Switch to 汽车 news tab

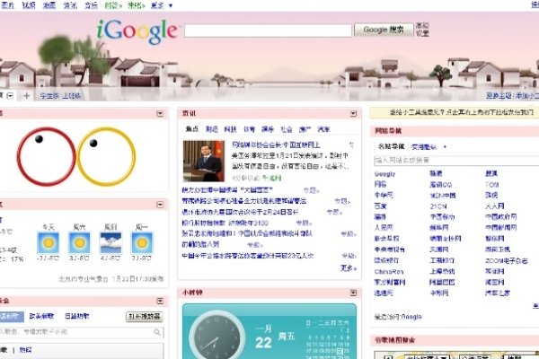[x=323, y=129]
